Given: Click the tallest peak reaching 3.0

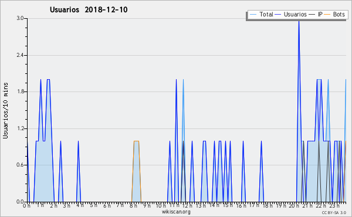Looking at the screenshot, I should click(299, 21).
